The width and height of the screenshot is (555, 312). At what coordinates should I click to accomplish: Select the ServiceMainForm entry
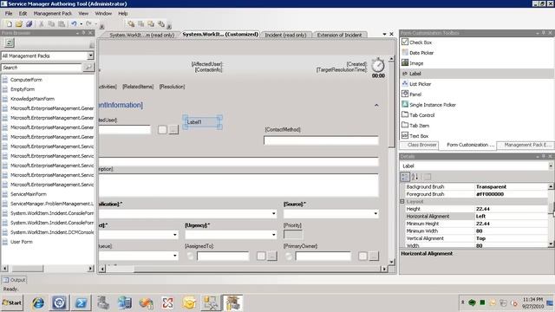click(29, 194)
